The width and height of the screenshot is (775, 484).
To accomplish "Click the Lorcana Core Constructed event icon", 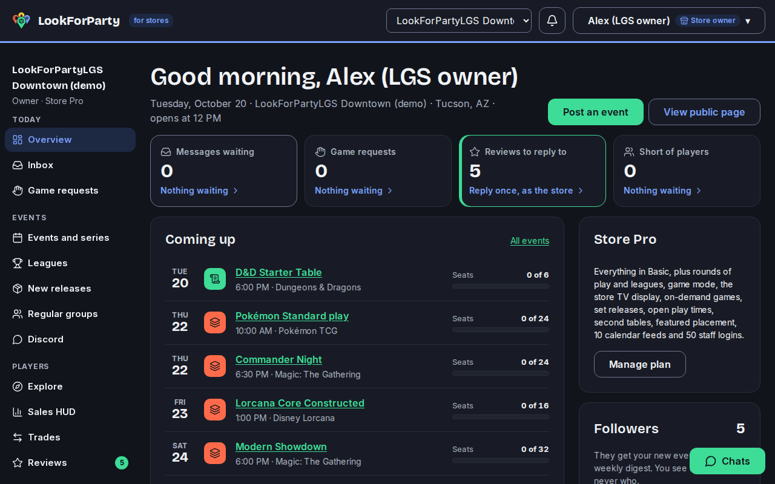I will coord(215,410).
